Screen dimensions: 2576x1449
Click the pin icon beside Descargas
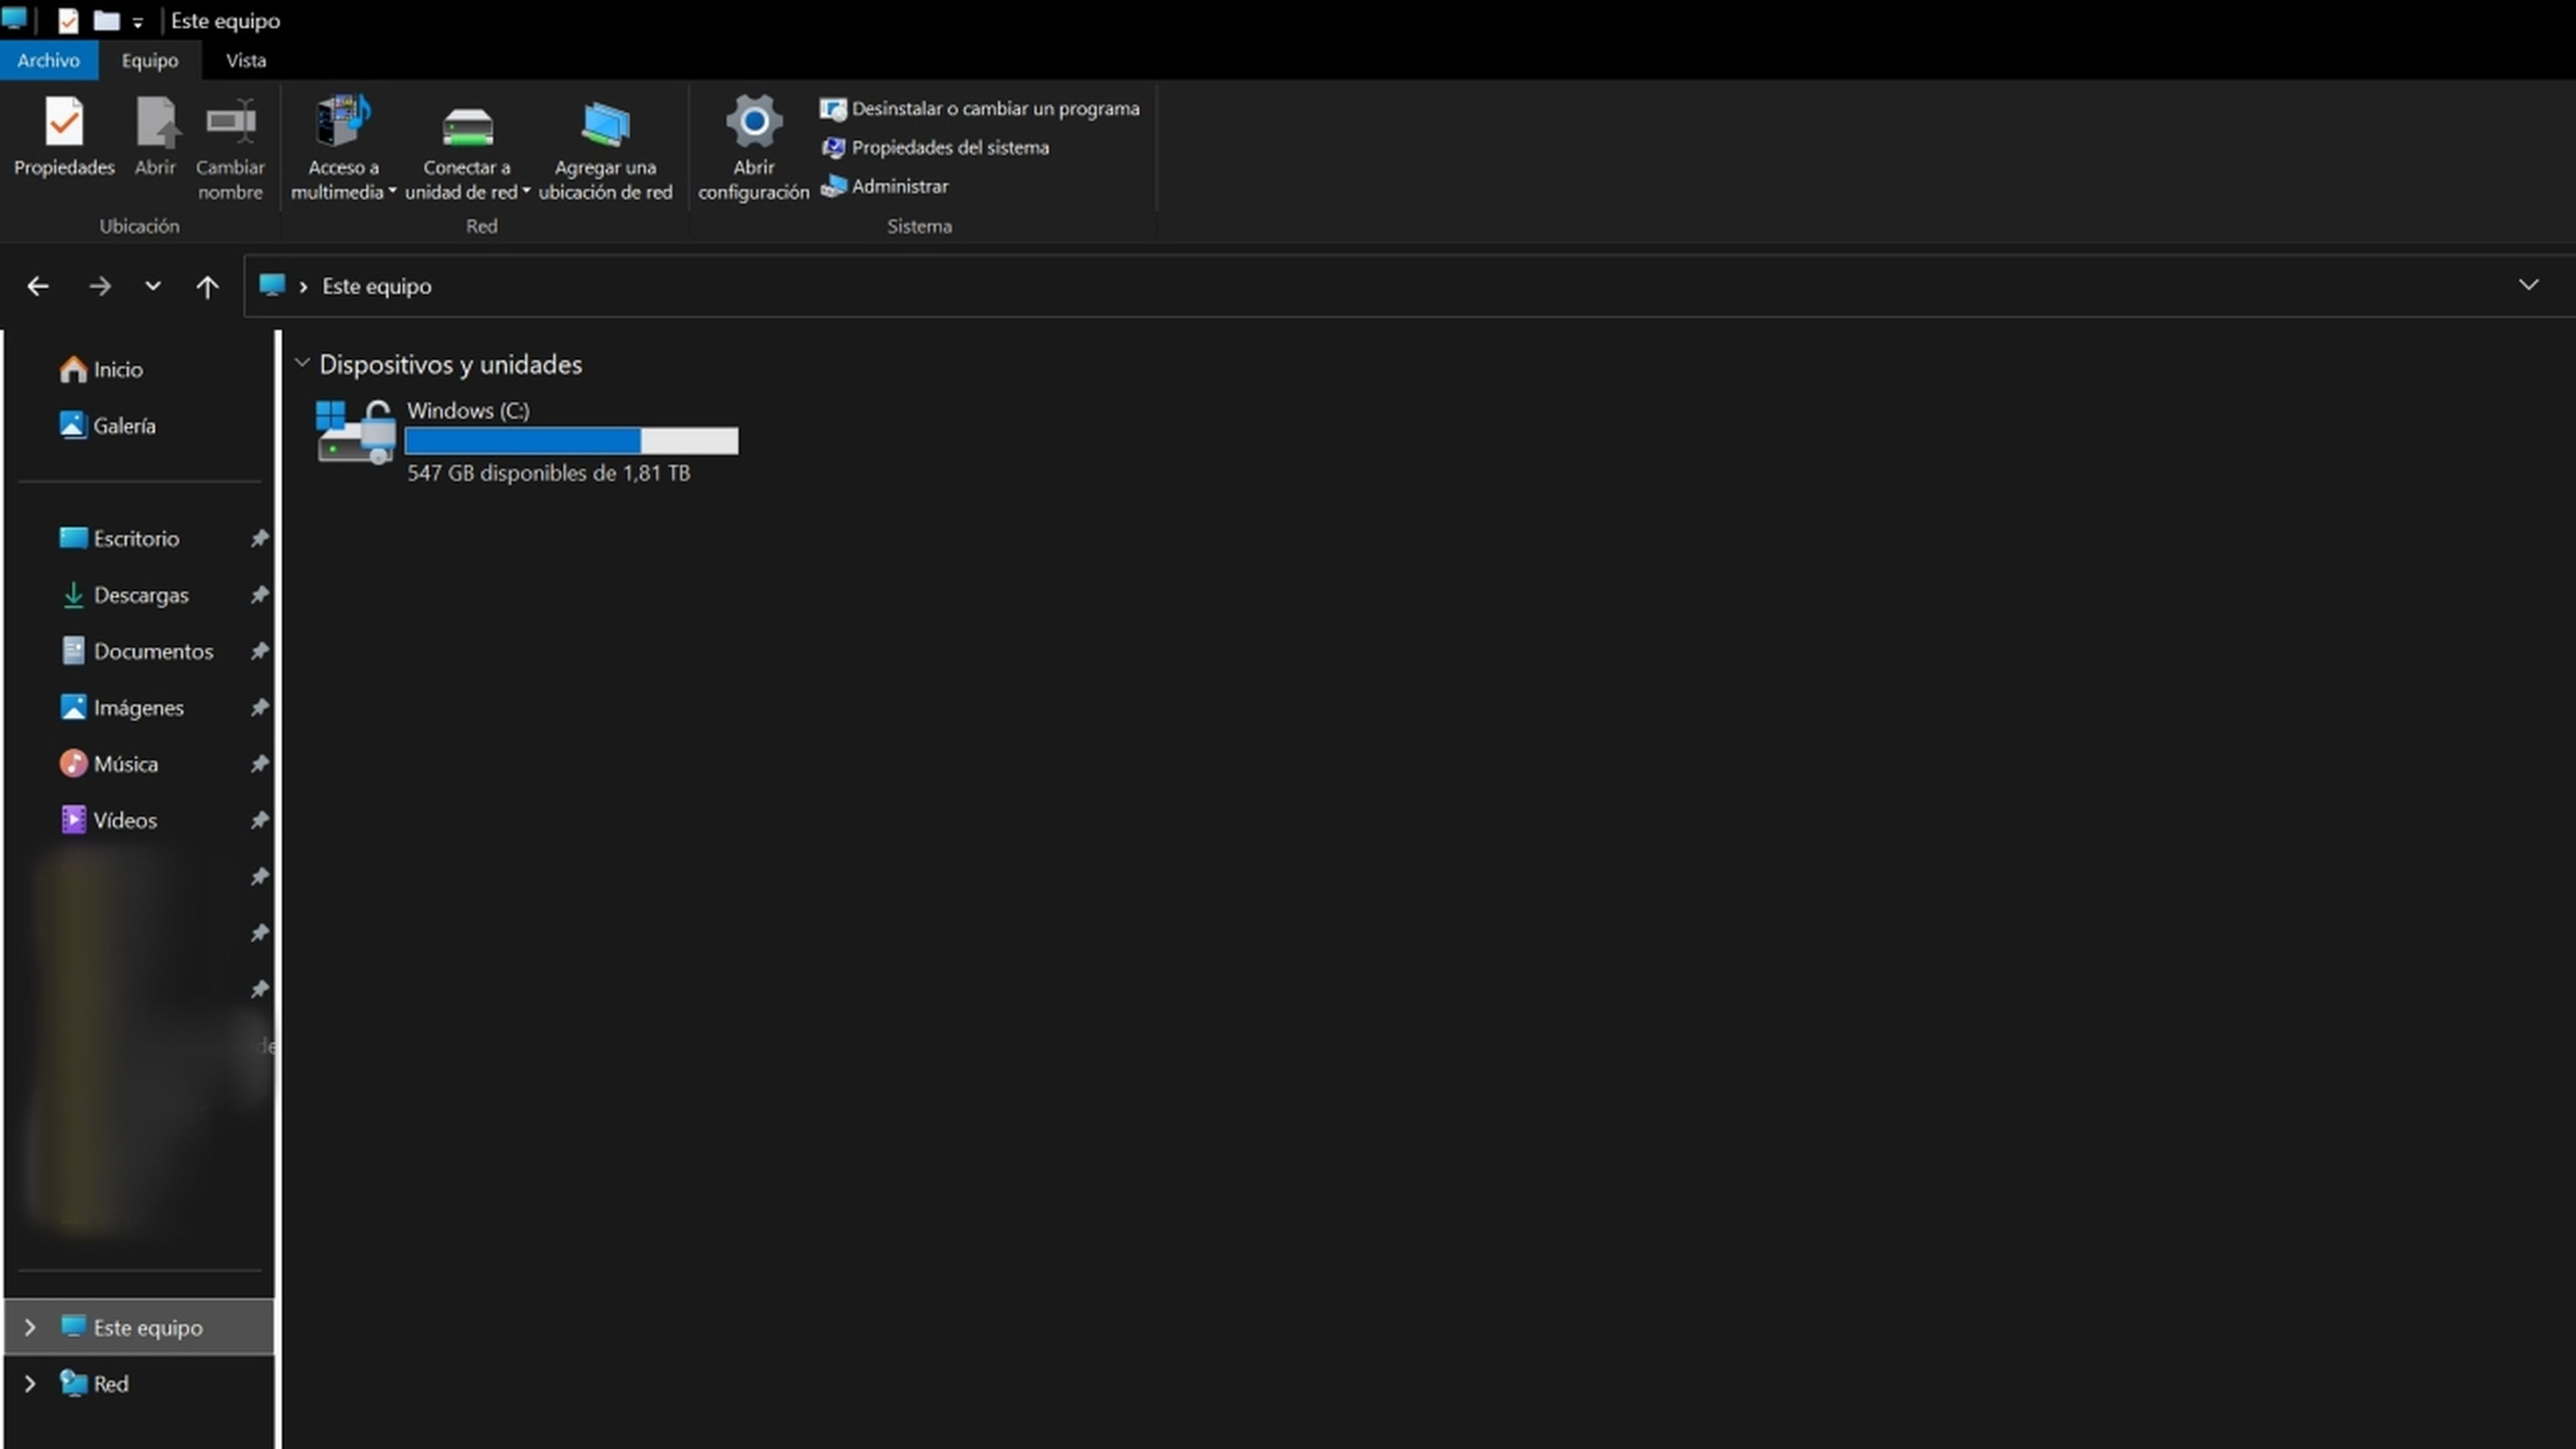click(259, 595)
